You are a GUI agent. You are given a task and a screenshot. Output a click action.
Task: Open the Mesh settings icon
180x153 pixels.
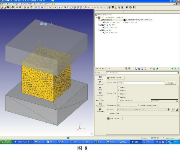pyautogui.click(x=100, y=88)
